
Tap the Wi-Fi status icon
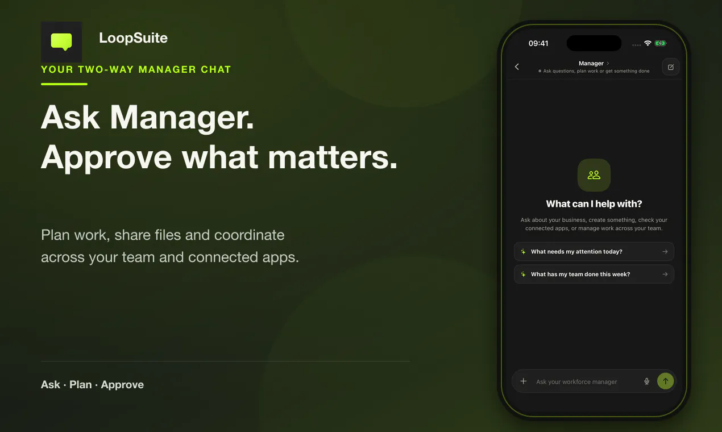[648, 43]
